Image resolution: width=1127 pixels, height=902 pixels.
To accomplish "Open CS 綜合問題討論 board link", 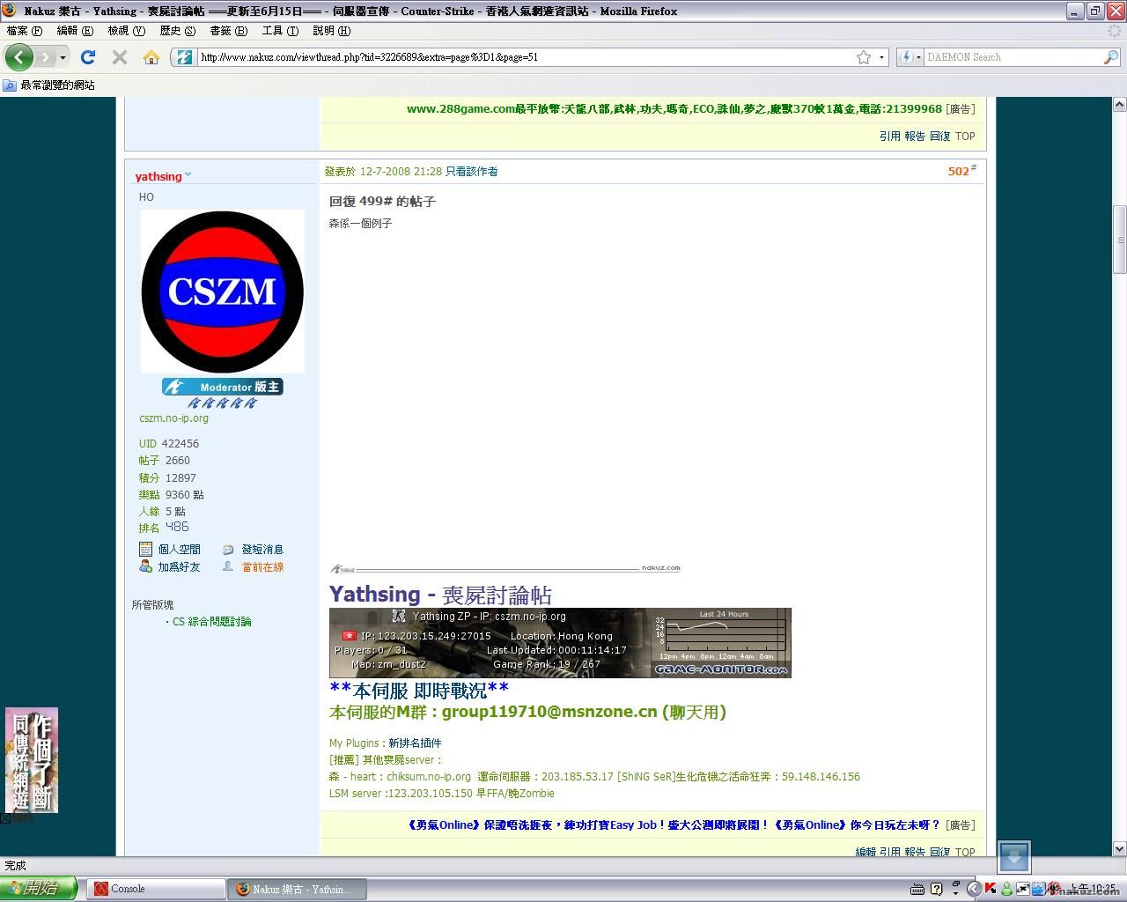I will point(212,622).
